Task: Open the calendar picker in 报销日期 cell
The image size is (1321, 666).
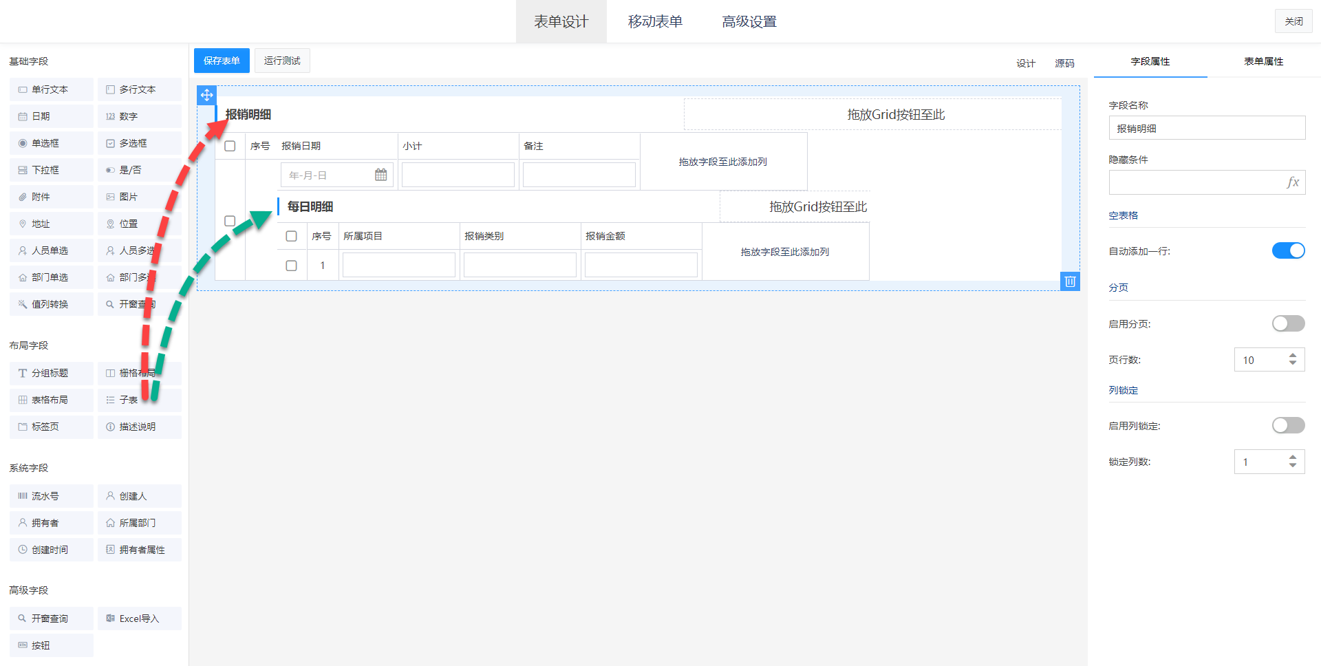Action: tap(380, 175)
